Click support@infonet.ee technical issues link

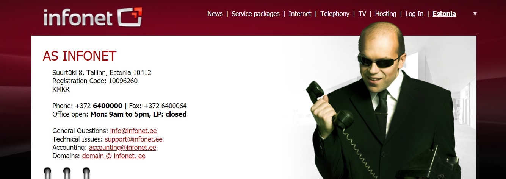pos(133,139)
